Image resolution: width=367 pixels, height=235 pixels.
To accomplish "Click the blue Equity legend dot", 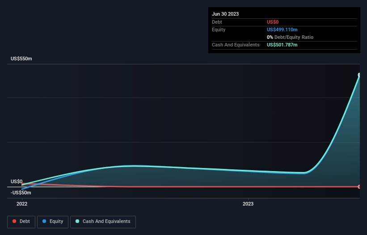I will point(44,221).
